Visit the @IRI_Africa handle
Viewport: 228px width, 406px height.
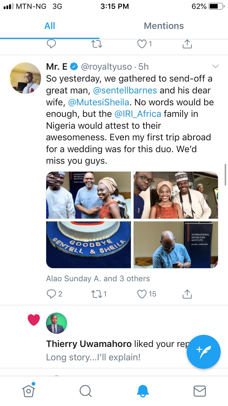[138, 114]
